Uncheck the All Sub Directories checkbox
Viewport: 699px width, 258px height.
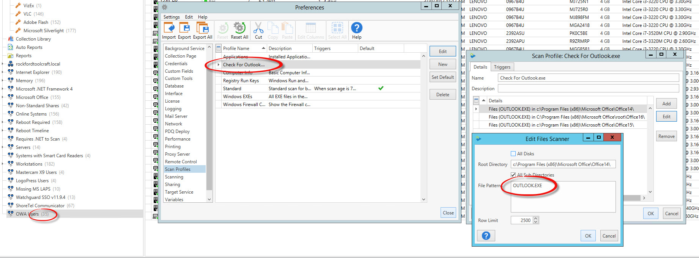click(513, 175)
